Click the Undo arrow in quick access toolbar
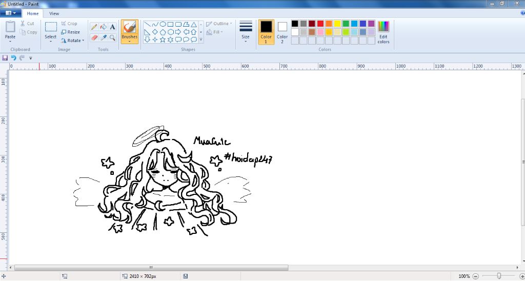The image size is (525, 281). [13, 58]
